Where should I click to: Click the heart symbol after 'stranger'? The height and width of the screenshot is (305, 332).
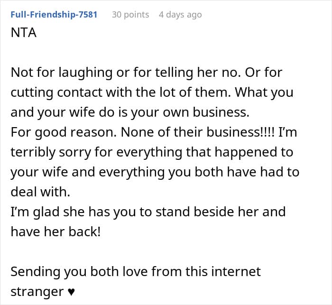tap(71, 292)
